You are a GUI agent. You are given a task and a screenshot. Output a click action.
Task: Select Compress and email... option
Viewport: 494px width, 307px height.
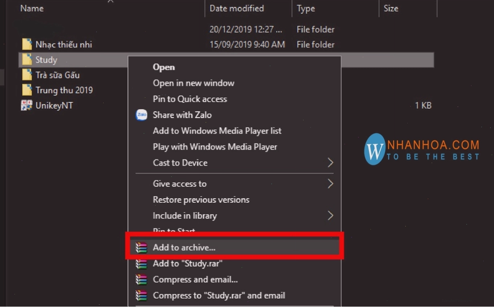coord(195,280)
